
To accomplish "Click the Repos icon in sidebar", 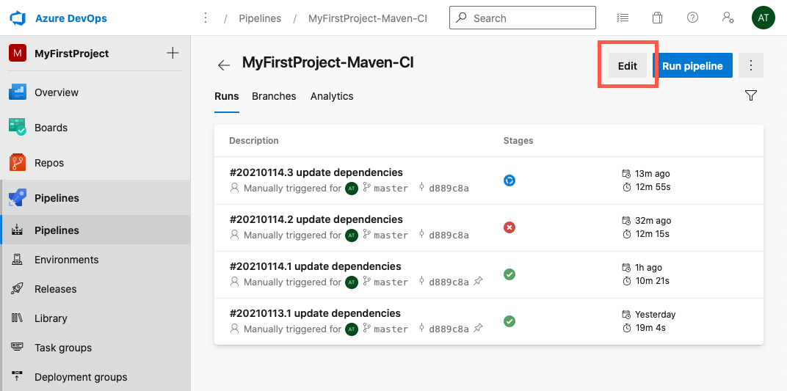I will (x=18, y=162).
